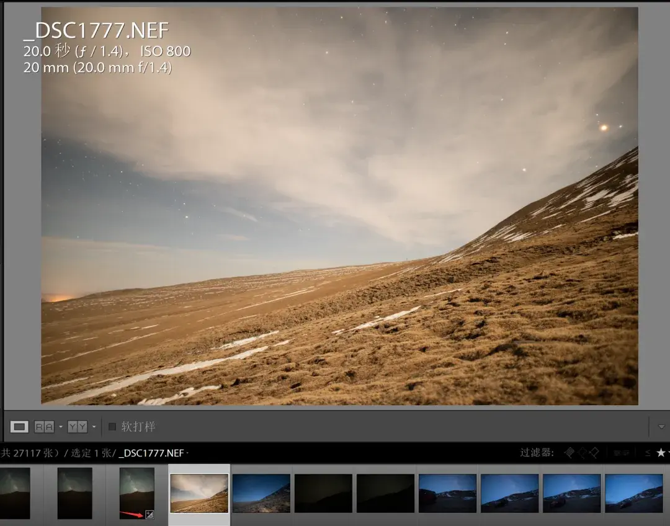Viewport: 670px width, 526px height.
Task: Click the 过滤器 filter label
Action: click(x=537, y=453)
